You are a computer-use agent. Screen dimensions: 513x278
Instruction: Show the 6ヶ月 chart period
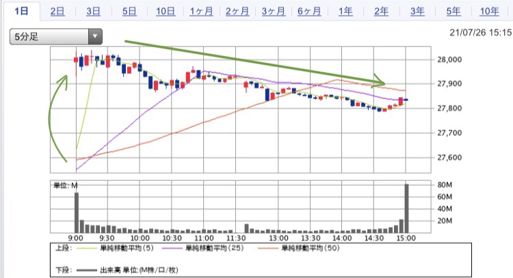click(309, 12)
